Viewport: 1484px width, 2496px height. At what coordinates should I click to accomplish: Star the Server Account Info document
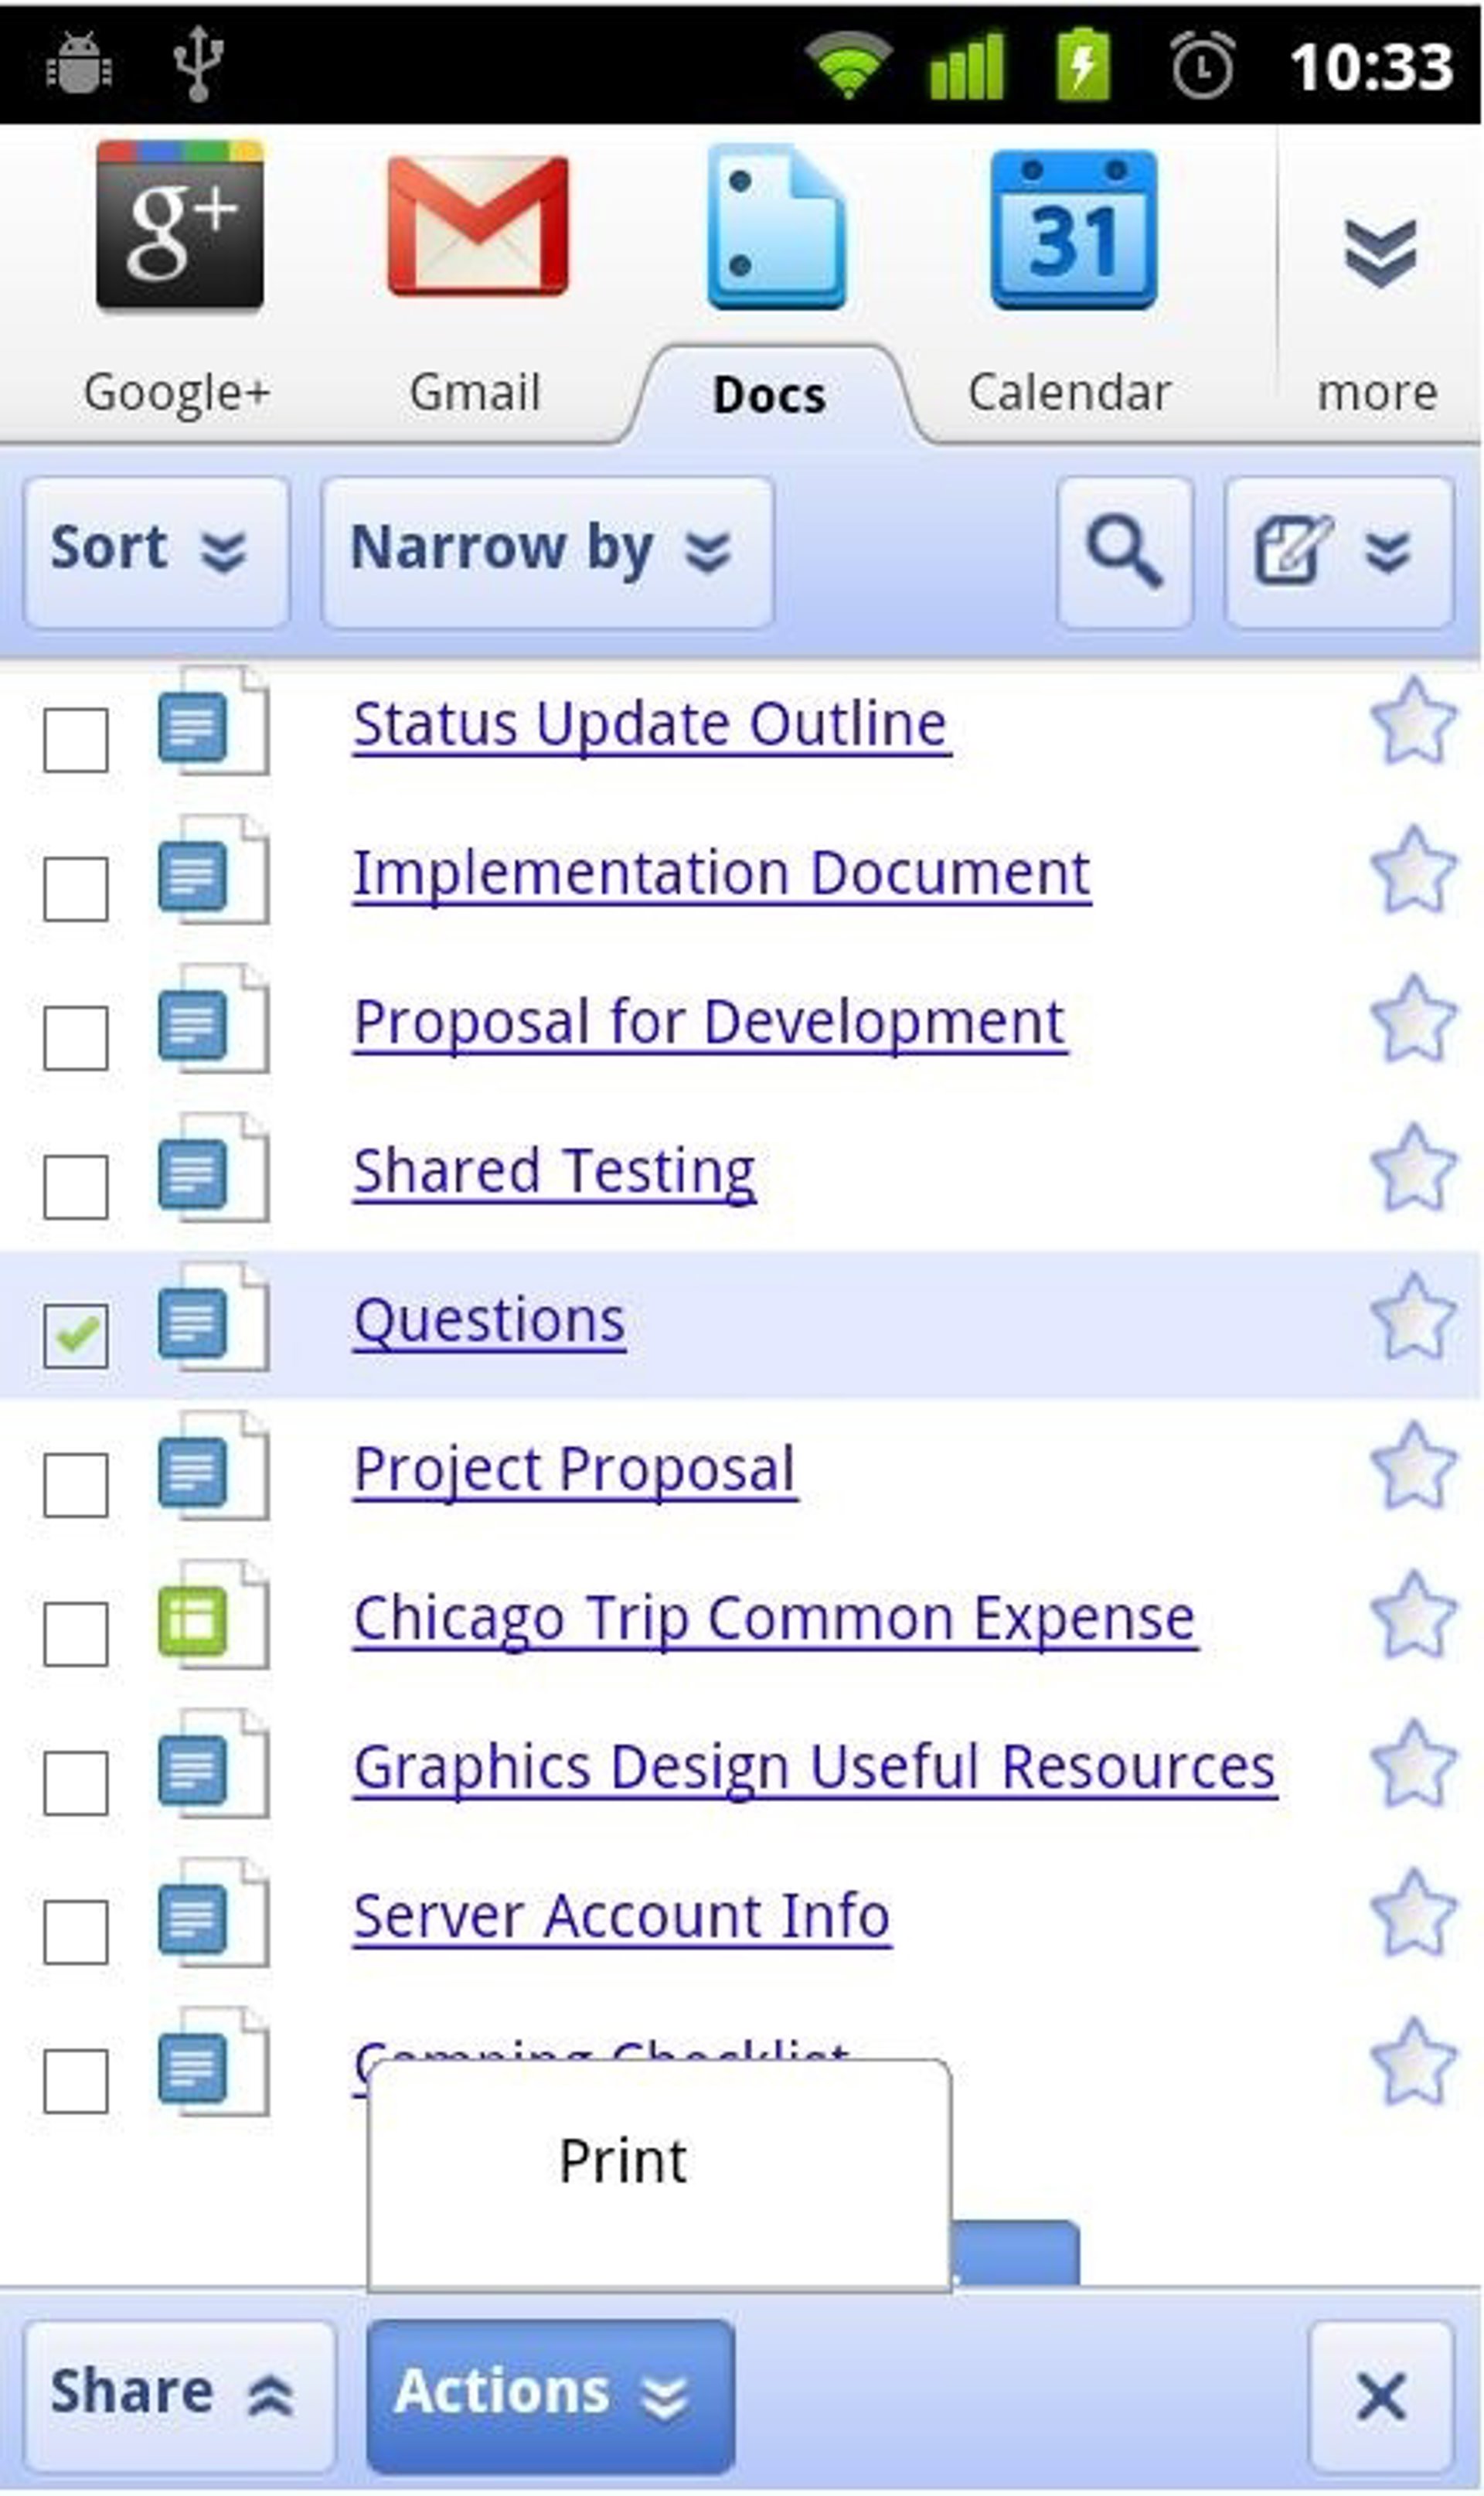coord(1412,1914)
